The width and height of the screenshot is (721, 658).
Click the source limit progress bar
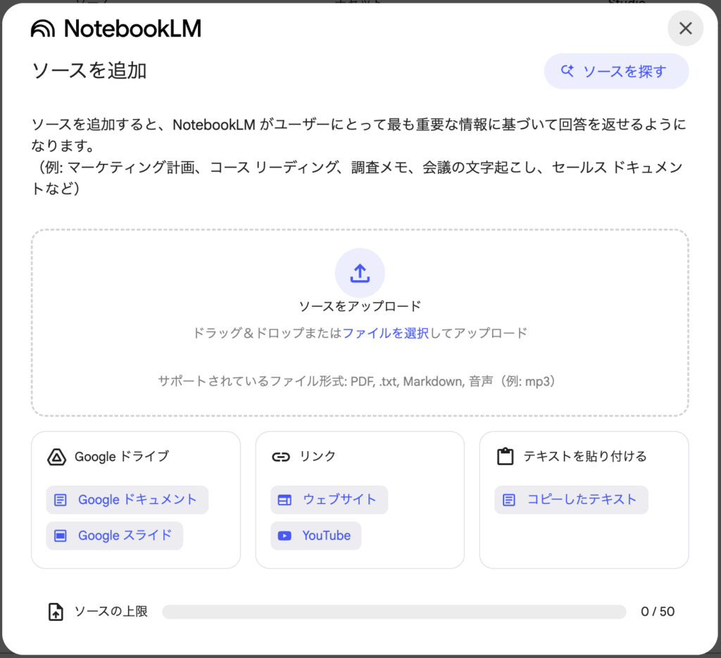394,612
